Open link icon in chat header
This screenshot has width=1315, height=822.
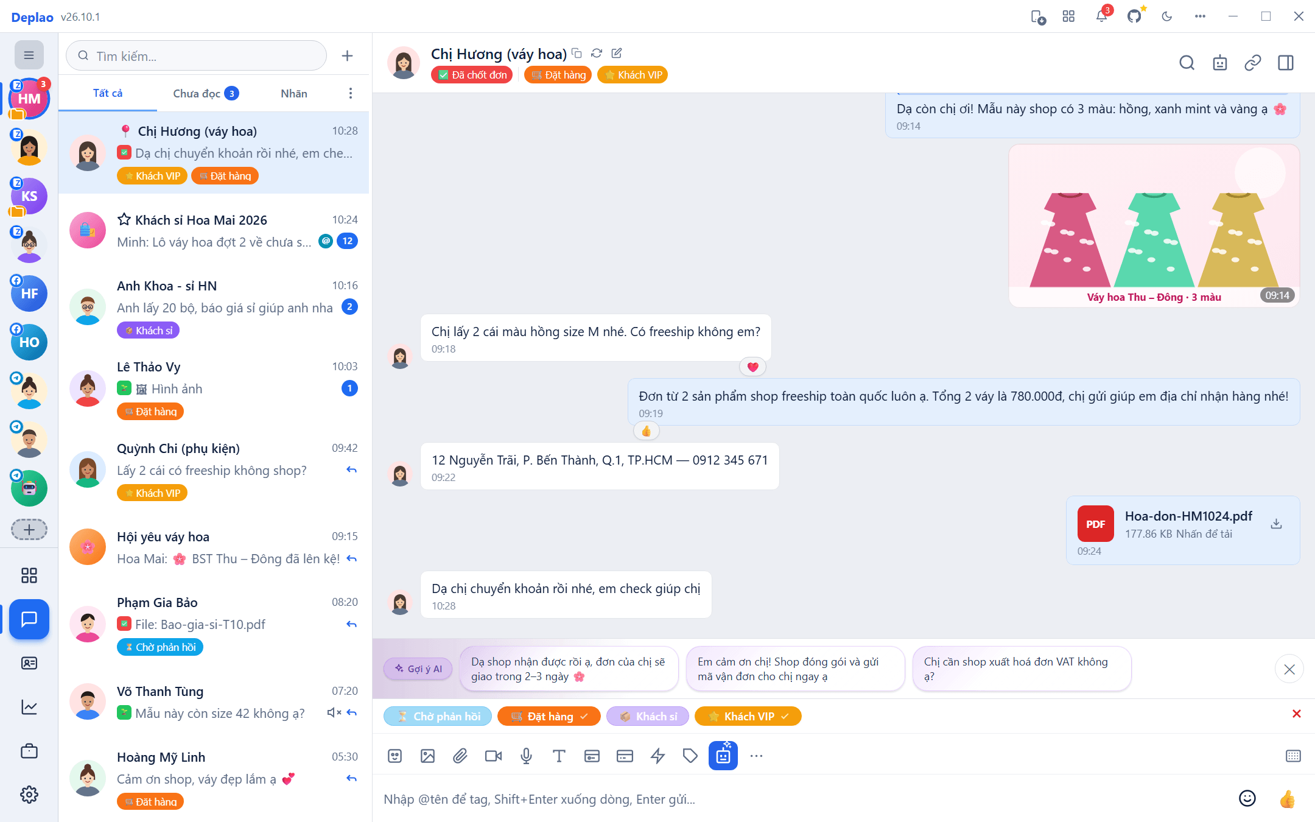tap(1252, 63)
